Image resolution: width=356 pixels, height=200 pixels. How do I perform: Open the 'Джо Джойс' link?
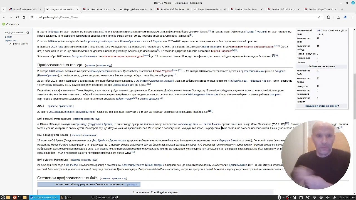99,141
